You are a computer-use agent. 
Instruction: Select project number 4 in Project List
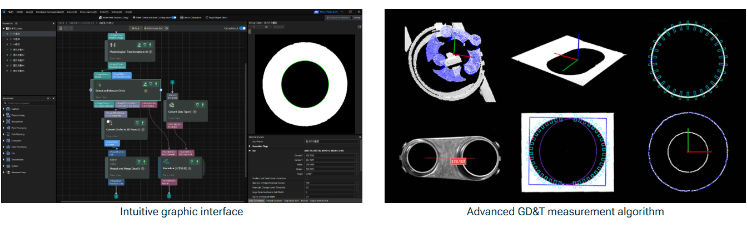(28, 34)
